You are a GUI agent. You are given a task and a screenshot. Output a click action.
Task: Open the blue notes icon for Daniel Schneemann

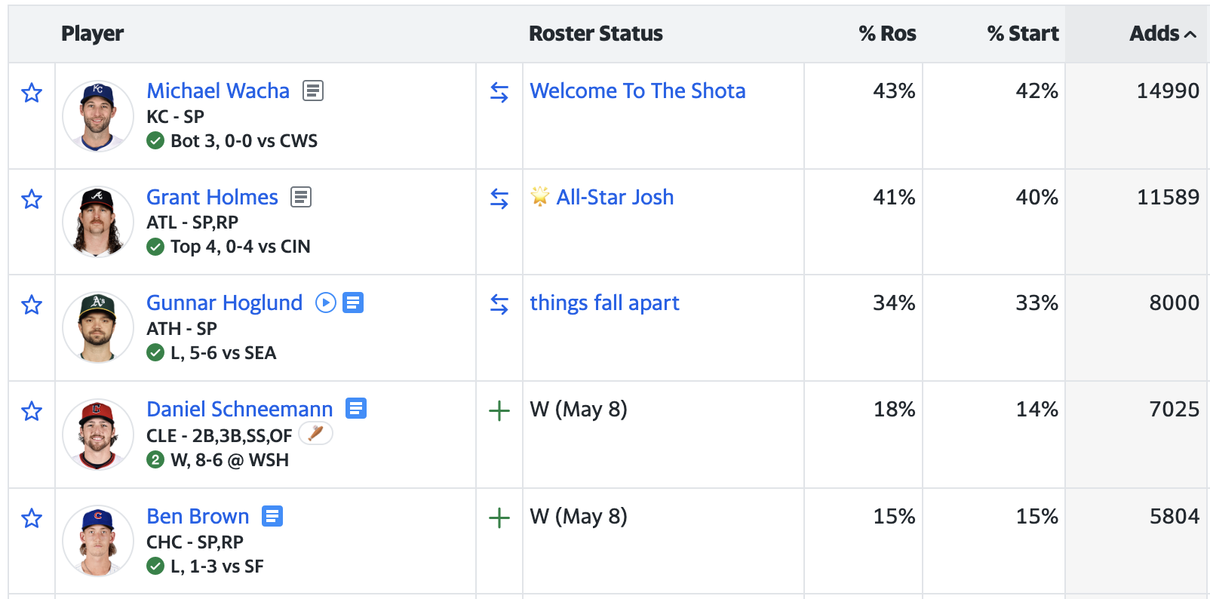click(x=356, y=408)
